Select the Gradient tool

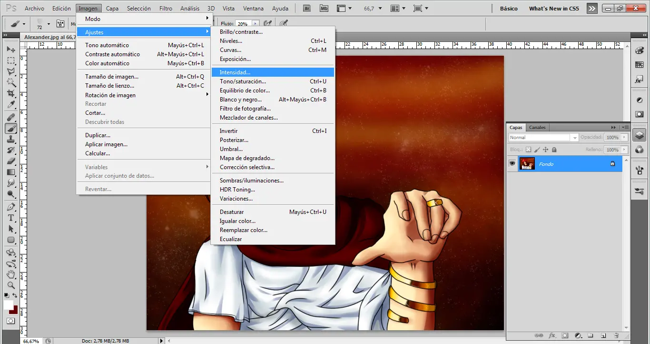coord(11,172)
